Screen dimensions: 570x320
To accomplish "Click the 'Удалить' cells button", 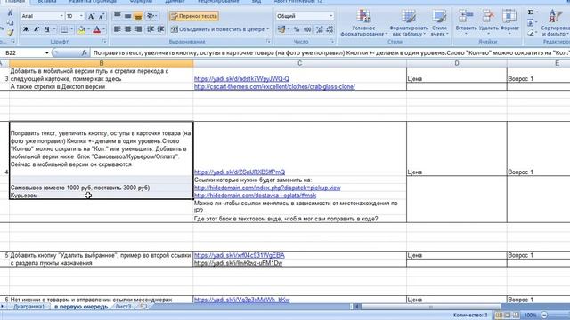I will 489,21.
